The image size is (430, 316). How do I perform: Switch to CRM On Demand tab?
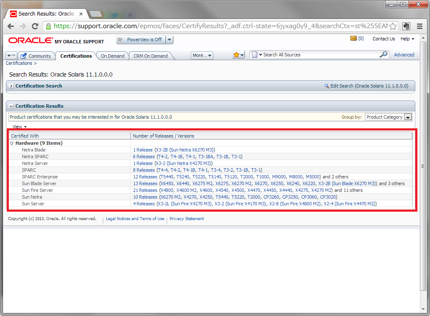(151, 56)
